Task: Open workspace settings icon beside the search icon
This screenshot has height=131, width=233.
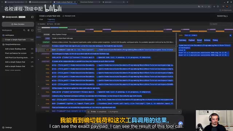Action: click(x=28, y=30)
